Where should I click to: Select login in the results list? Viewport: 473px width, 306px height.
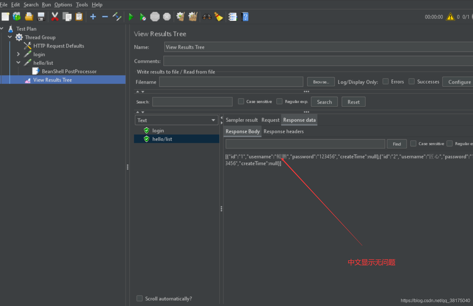pyautogui.click(x=158, y=130)
